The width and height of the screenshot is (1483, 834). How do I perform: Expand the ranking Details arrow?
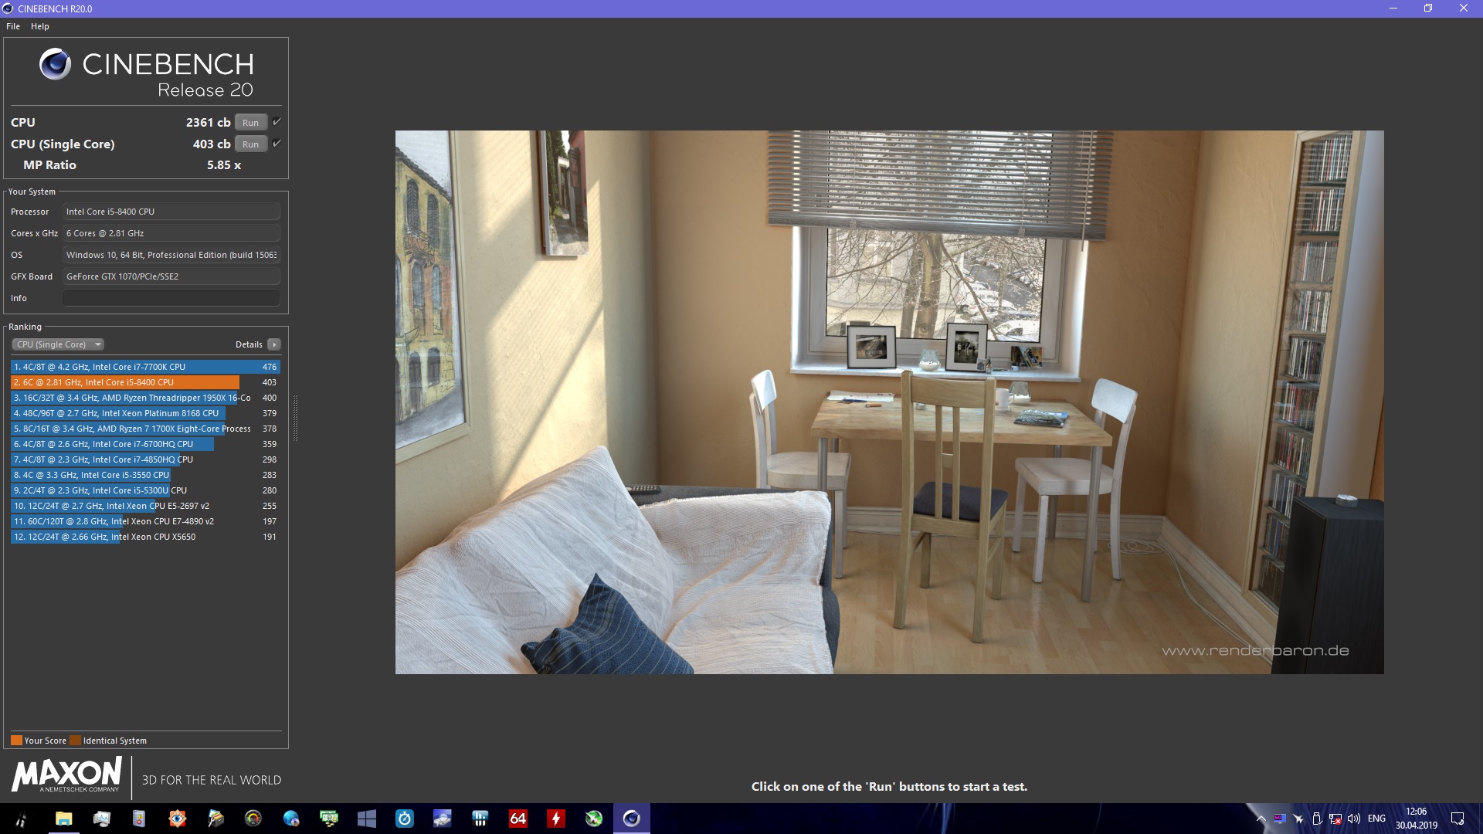[274, 344]
